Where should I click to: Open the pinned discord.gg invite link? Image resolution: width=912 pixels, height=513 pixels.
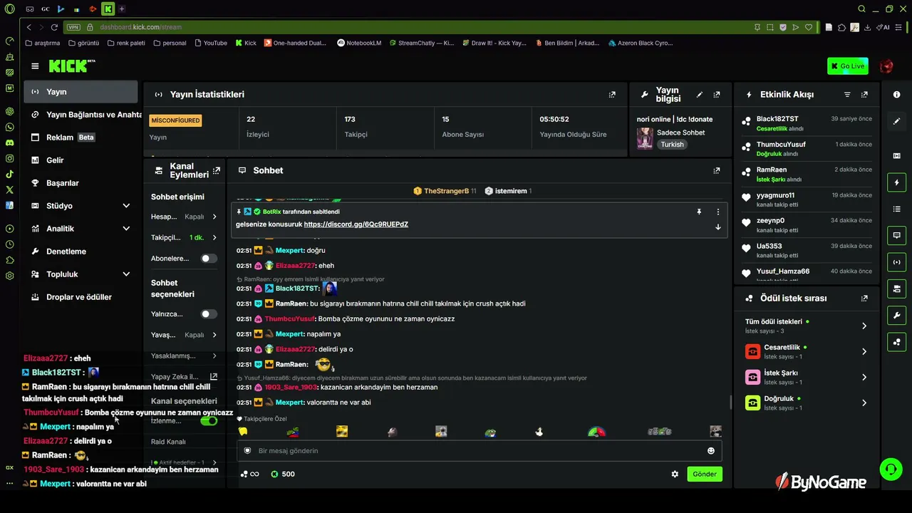click(356, 224)
